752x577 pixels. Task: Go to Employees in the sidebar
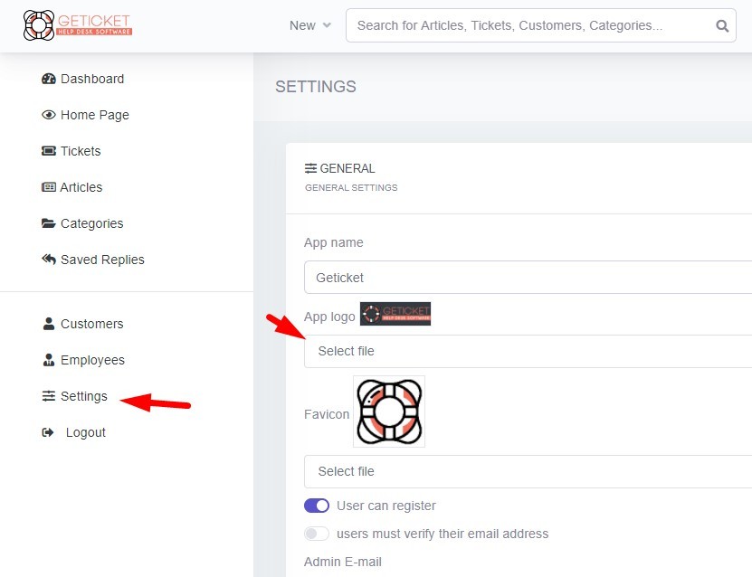click(x=91, y=360)
